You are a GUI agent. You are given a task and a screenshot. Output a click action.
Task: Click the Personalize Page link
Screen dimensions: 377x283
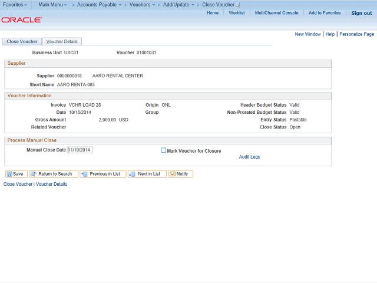[x=356, y=34]
